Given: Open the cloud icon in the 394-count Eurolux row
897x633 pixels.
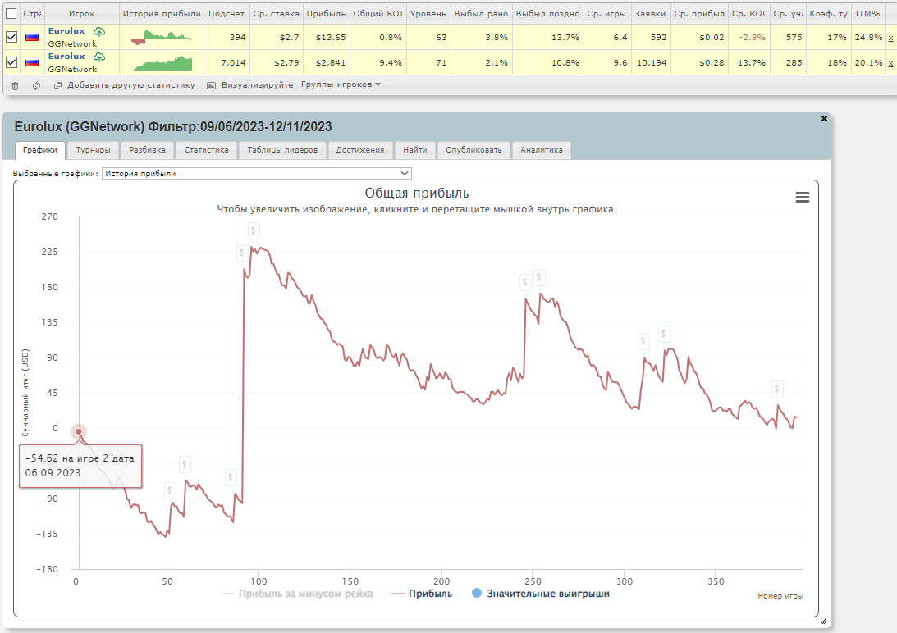Looking at the screenshot, I should click(x=99, y=31).
